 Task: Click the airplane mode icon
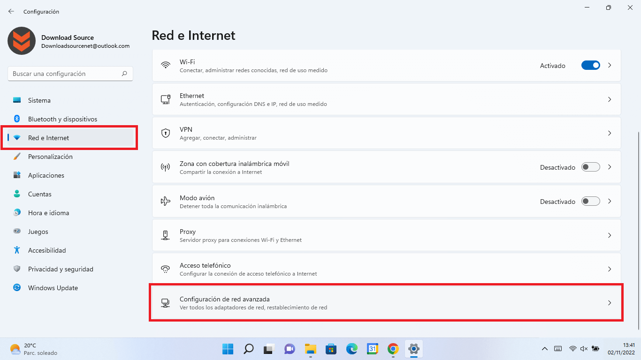tap(165, 201)
